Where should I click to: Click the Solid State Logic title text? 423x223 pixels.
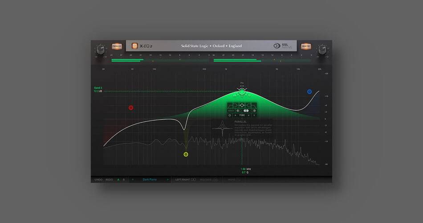point(211,46)
